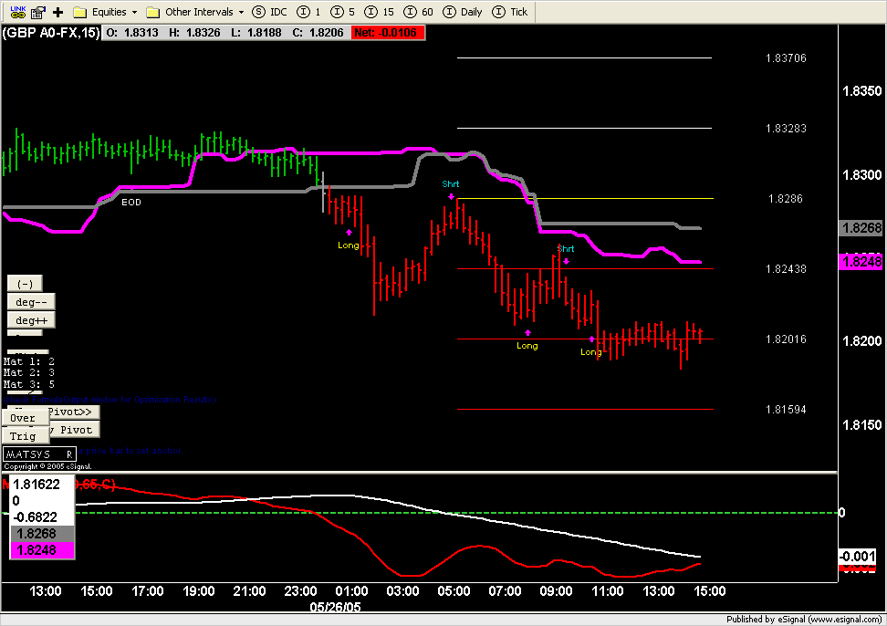Click the GBP A0-FX,15 symbol label

(51, 33)
